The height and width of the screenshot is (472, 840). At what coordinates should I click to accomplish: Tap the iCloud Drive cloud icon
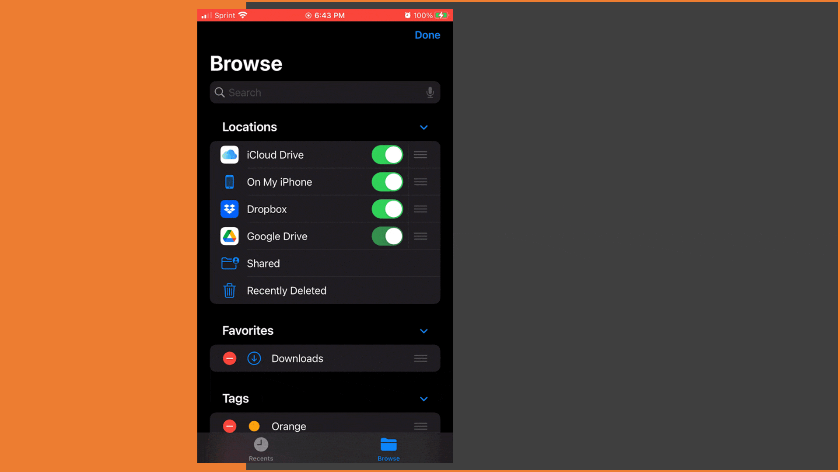(229, 155)
